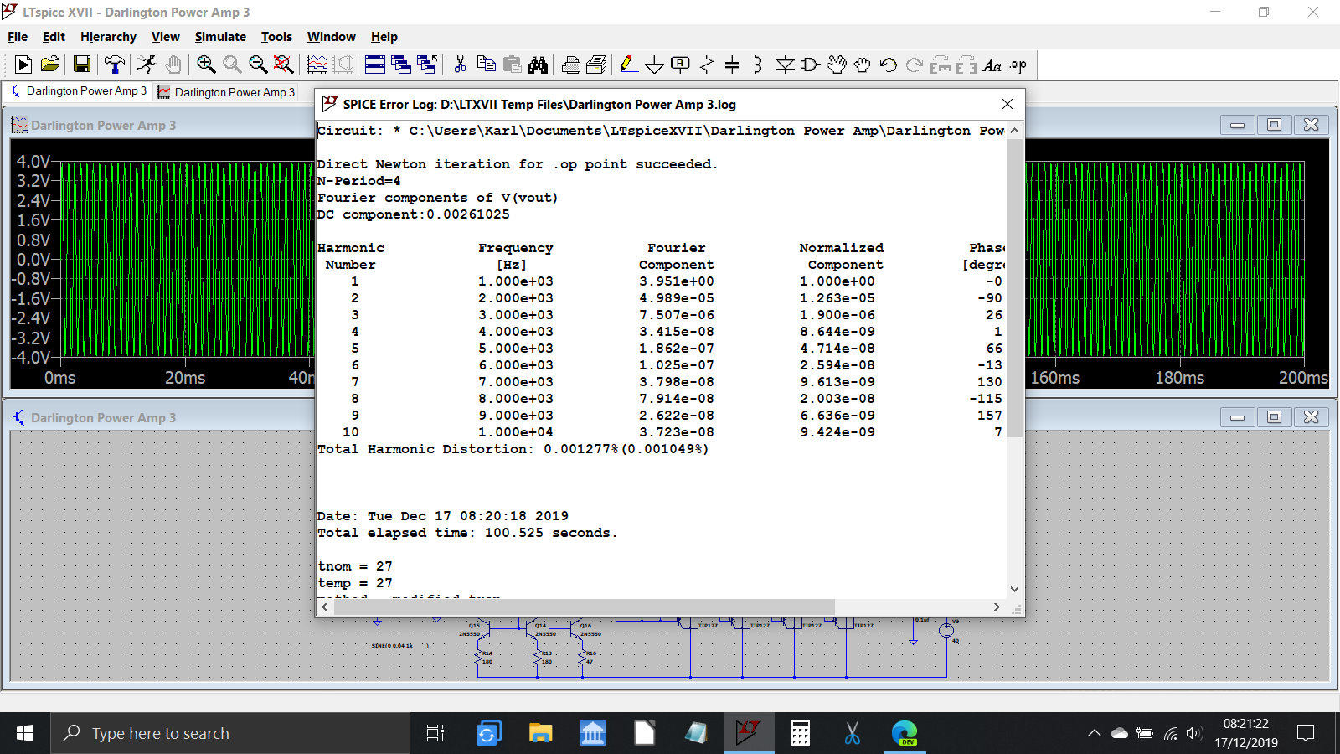Open File Explorer from the taskbar
Screen dimensions: 1340x754
[x=540, y=733]
